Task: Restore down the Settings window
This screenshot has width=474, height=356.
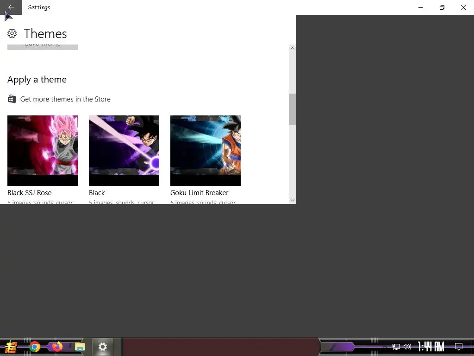Action: [442, 7]
